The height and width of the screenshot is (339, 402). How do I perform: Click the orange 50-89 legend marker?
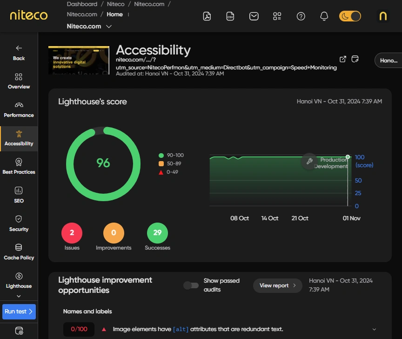tap(161, 163)
